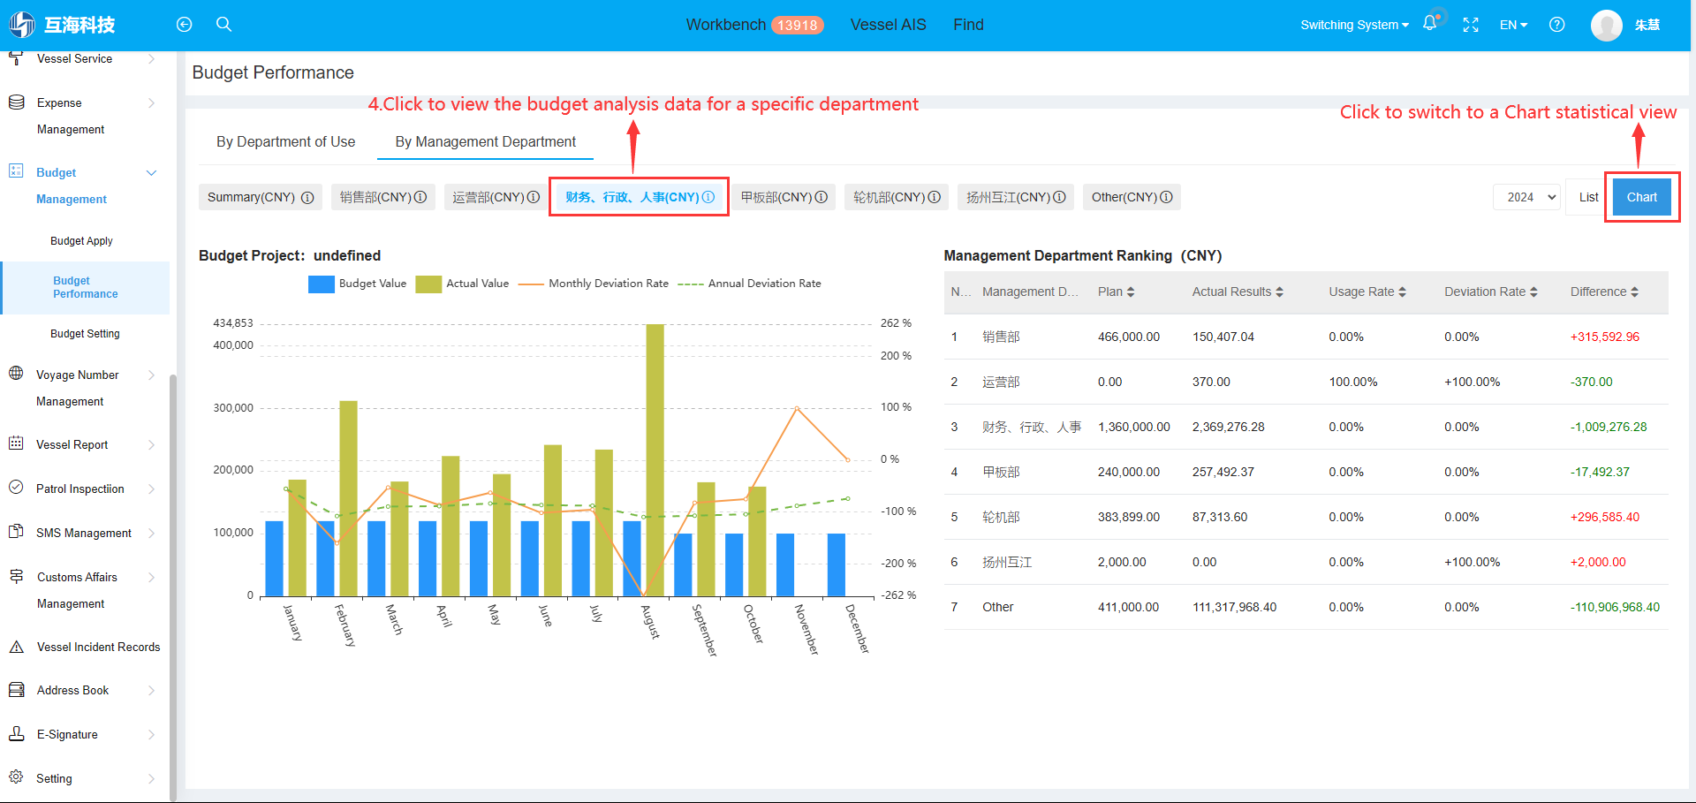Image resolution: width=1696 pixels, height=803 pixels.
Task: Select the Summary(CNY) department button
Action: (261, 197)
